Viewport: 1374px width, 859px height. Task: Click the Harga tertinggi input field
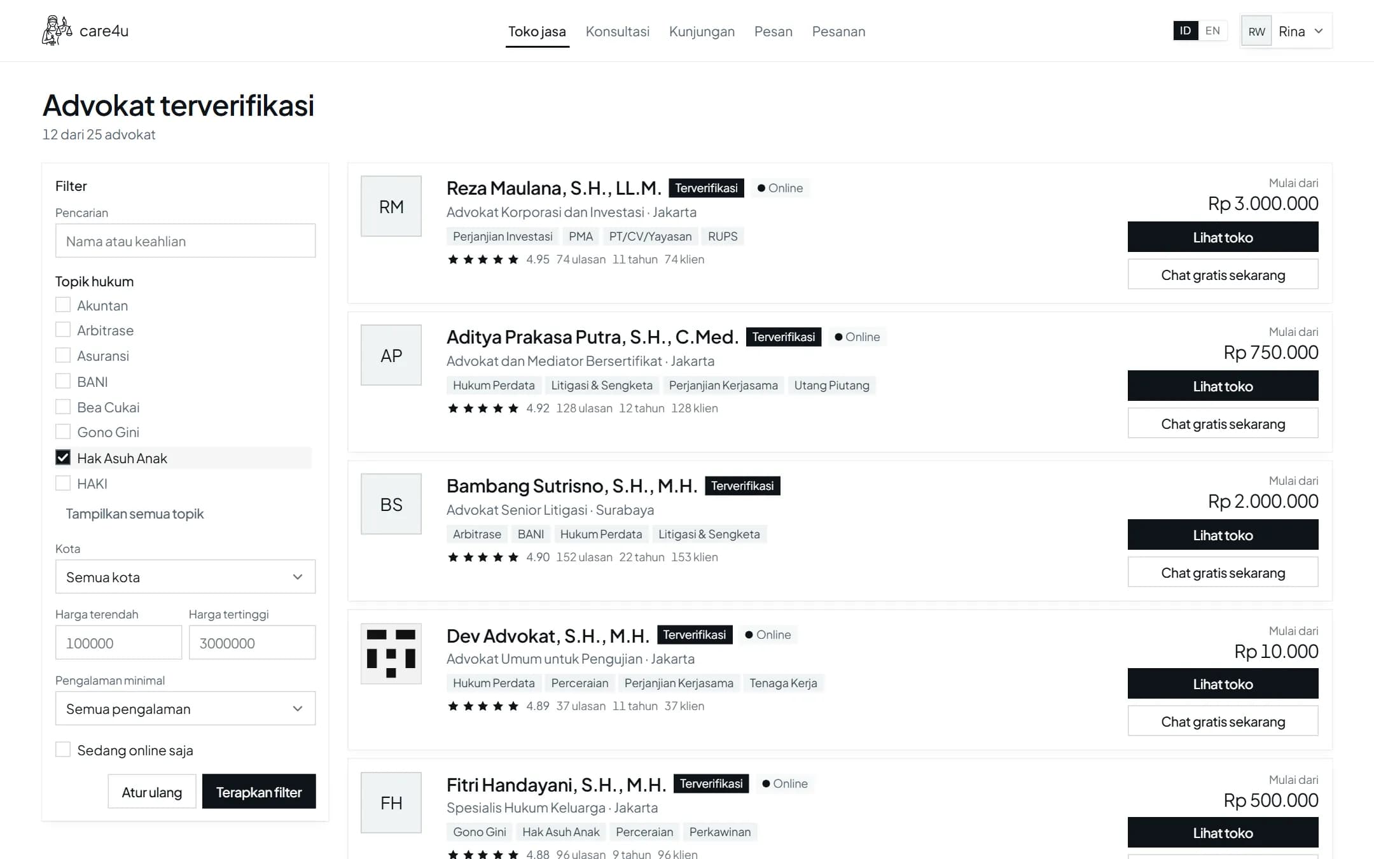click(252, 643)
